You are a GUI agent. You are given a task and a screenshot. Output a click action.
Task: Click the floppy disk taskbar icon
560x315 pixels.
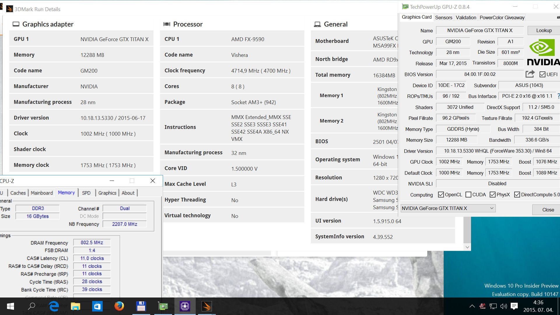141,306
